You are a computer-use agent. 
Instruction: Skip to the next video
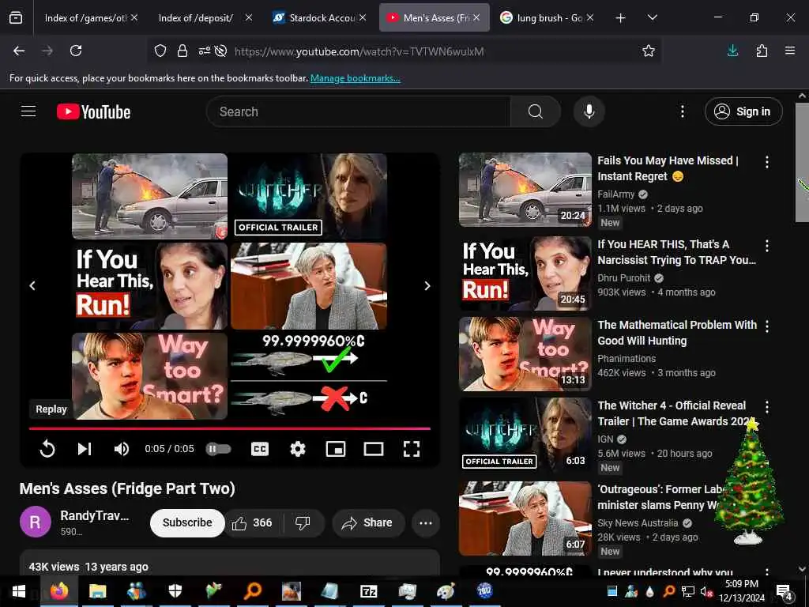[84, 449]
